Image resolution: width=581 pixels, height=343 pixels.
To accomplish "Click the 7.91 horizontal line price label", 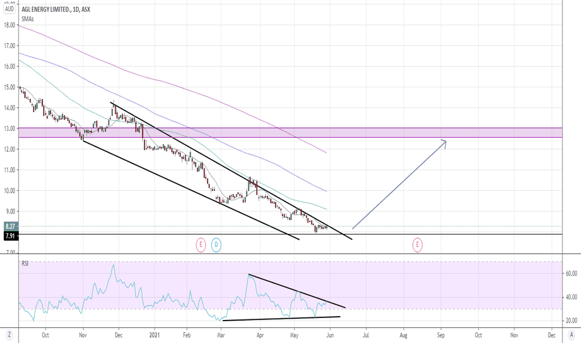I will coord(11,236).
